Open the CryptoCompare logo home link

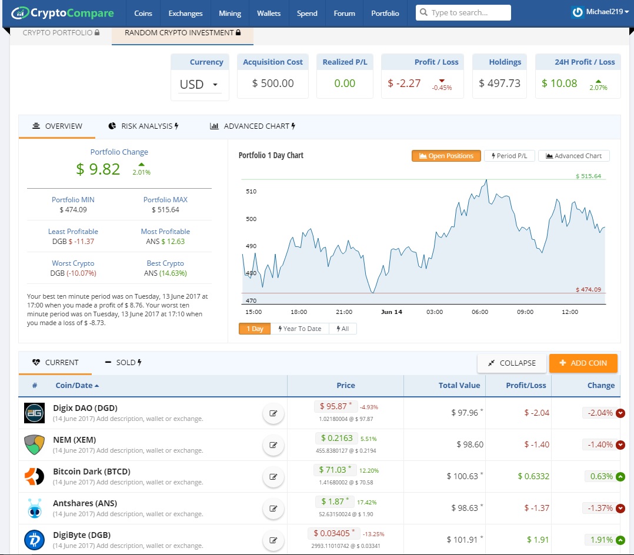point(63,13)
